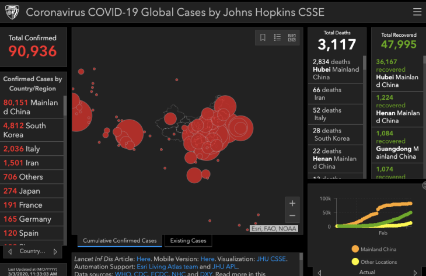The width and height of the screenshot is (426, 276).
Task: Click 1,084 recovered Guangdong entry
Action: [x=397, y=145]
